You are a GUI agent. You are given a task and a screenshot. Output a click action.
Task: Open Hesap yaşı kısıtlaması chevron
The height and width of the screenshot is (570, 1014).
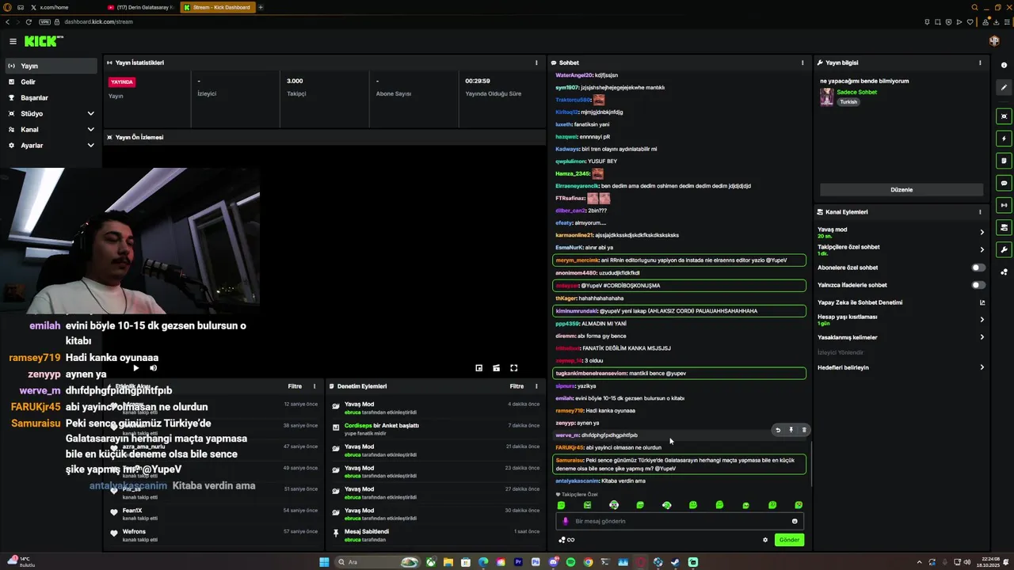[x=982, y=320]
